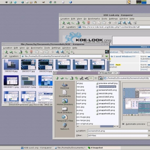Image resolution: width=150 pixels, height=150 pixels.
Task: Select preview-small.jpg in dialog file list
Action: pyautogui.click(x=107, y=83)
